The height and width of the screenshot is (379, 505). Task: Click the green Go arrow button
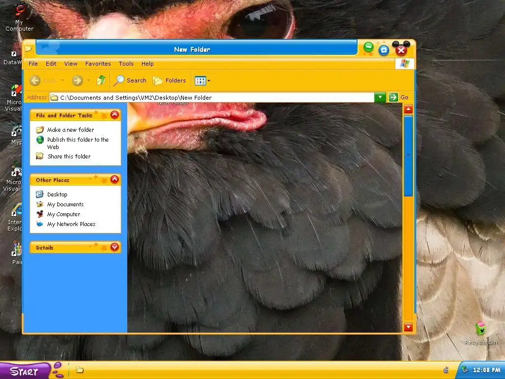(x=393, y=97)
